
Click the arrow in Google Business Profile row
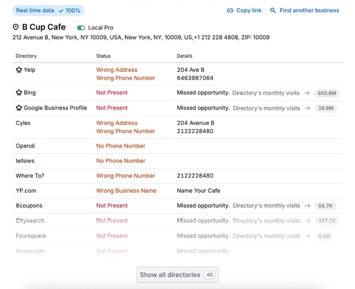click(x=307, y=108)
